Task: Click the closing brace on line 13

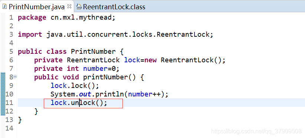Action: point(20,120)
